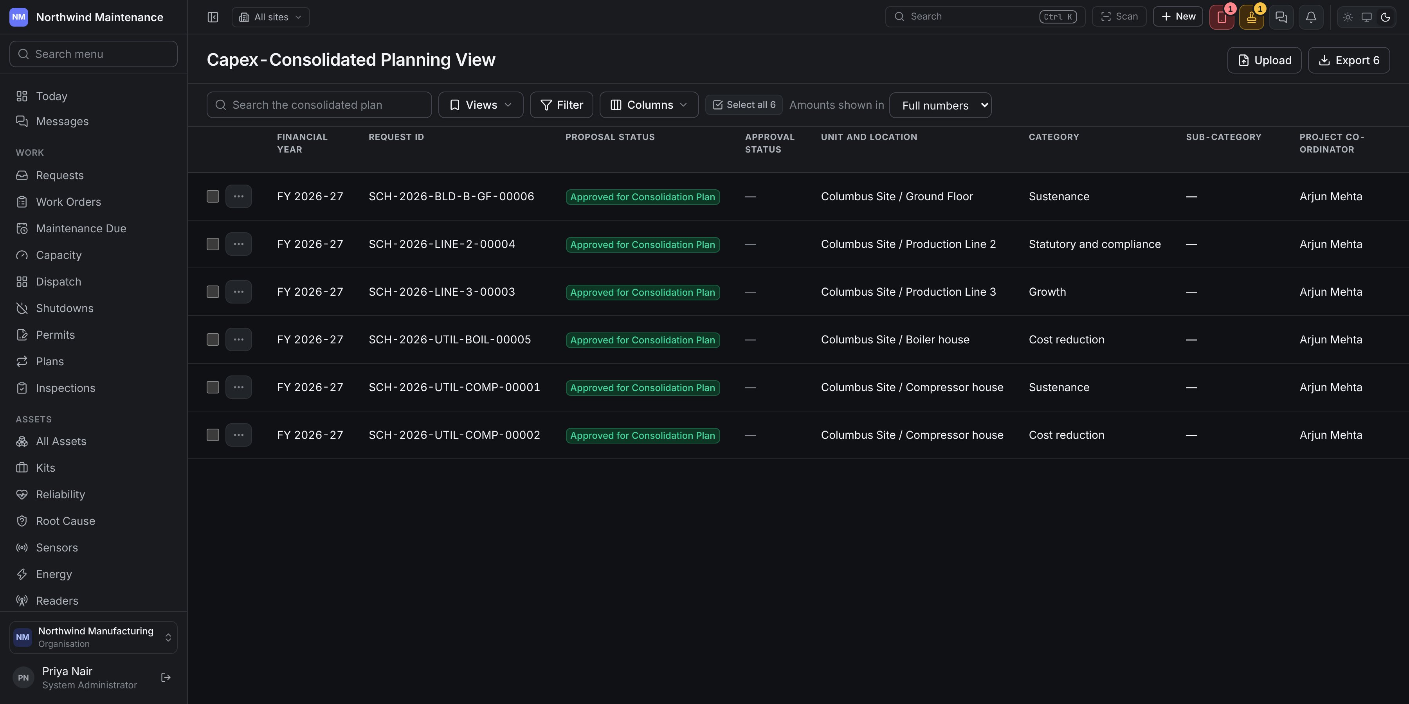Image resolution: width=1409 pixels, height=704 pixels.
Task: Click Statutory and compliance category cell
Action: [x=1094, y=244]
